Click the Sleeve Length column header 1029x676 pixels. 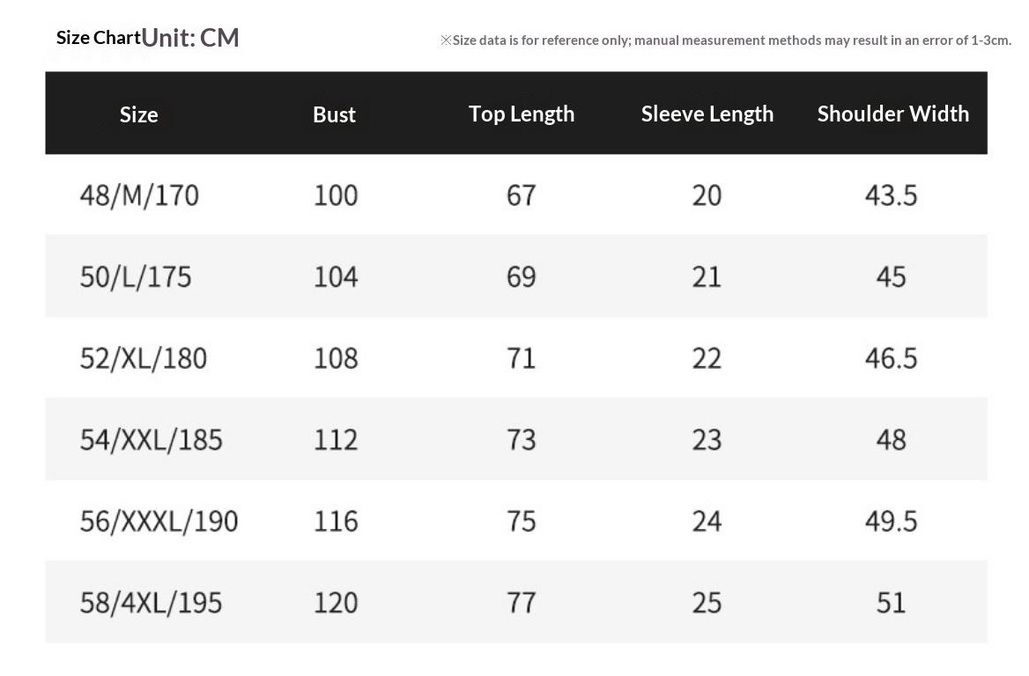click(707, 114)
